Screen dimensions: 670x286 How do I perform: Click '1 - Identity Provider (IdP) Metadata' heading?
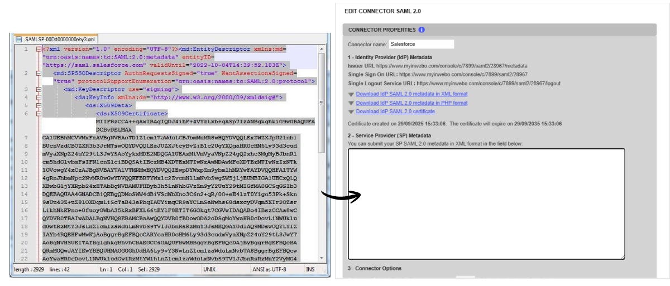(x=390, y=57)
